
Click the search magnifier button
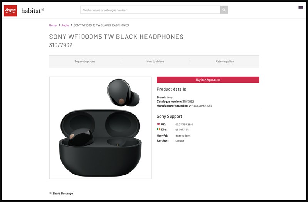pos(224,10)
